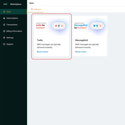The image size is (125, 125).
Task: Click Know more under Messagebird
Action: click(81, 52)
